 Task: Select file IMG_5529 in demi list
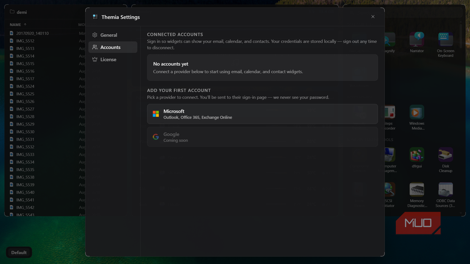25,124
